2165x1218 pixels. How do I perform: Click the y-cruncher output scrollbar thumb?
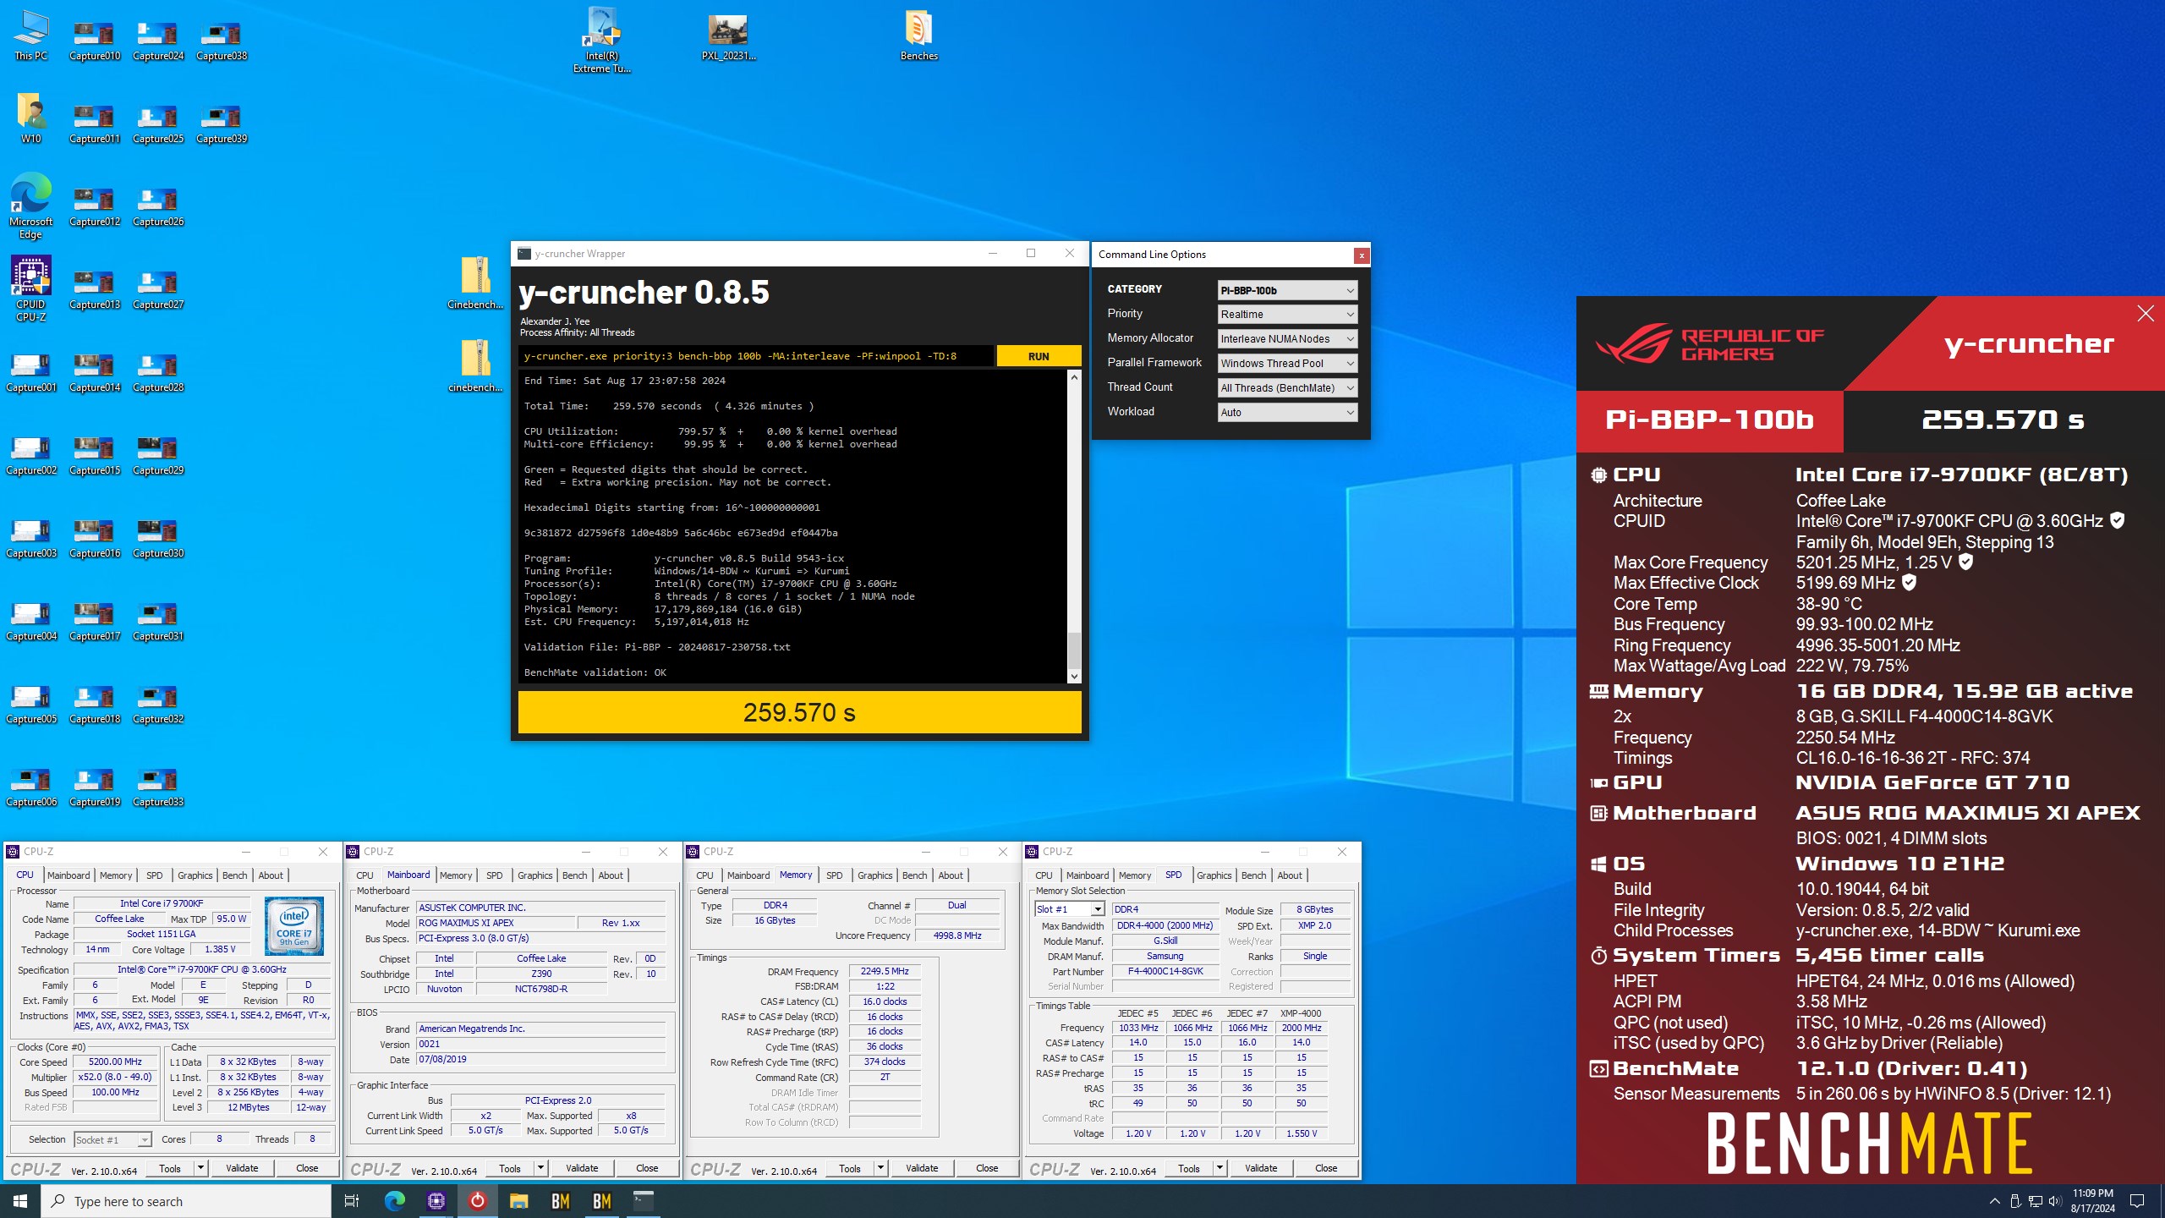pos(1074,650)
